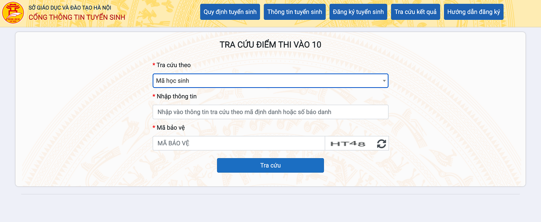Open the Tra cứu theo combo box

pyautogui.click(x=267, y=81)
